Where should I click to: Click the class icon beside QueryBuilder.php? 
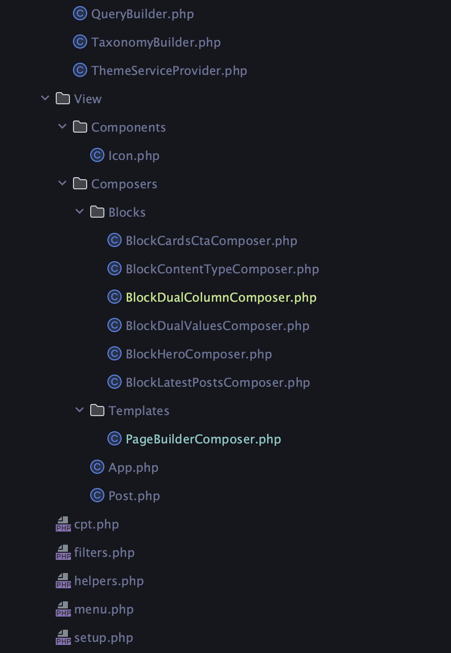pos(80,14)
